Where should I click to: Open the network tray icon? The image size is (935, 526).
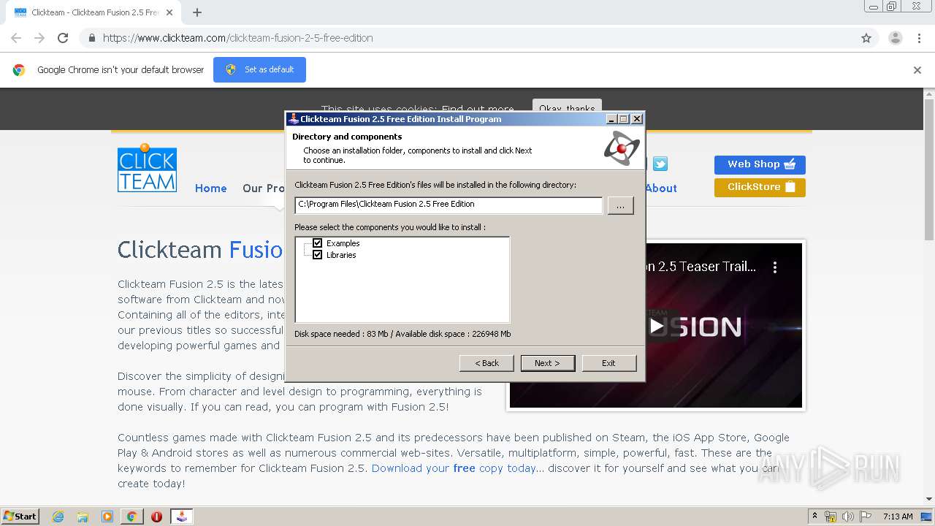[x=831, y=517]
